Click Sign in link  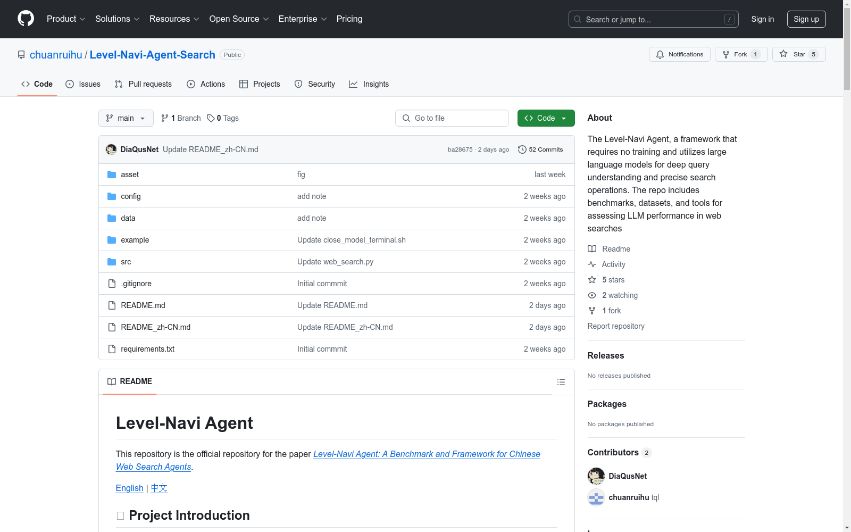(763, 19)
